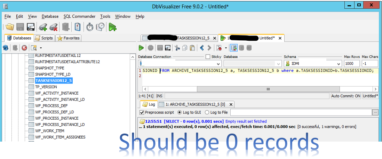Open the Window menu
Viewport: 382px width, 159px height.
click(x=123, y=16)
